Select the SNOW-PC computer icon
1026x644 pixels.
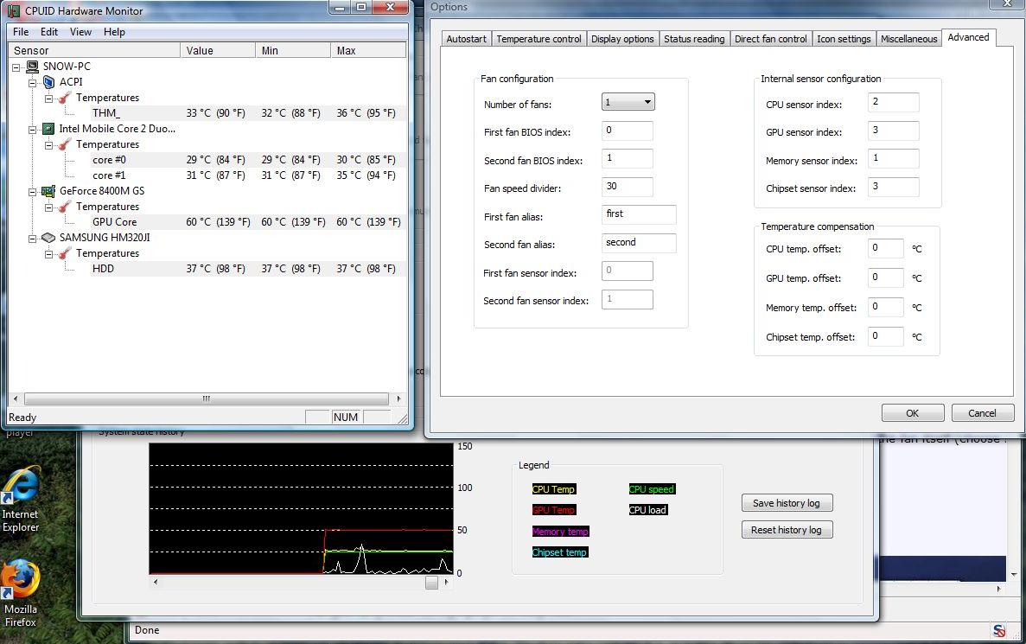click(32, 66)
